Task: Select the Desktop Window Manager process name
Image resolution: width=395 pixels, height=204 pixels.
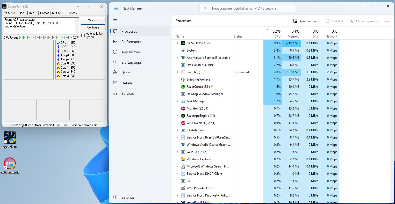Action: pyautogui.click(x=205, y=94)
